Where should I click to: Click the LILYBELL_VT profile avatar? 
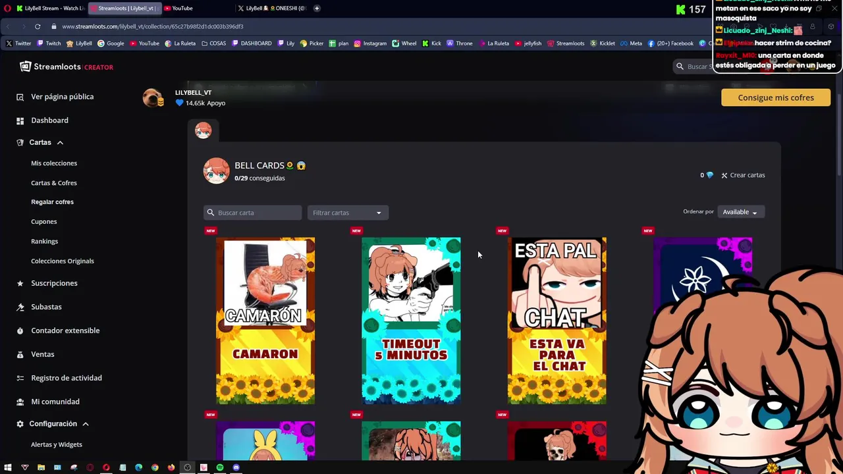tap(153, 98)
